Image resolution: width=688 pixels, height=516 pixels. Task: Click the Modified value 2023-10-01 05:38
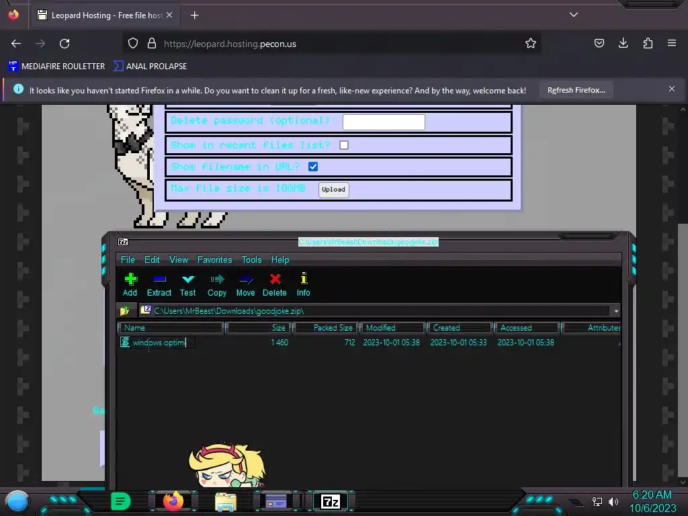pos(392,342)
